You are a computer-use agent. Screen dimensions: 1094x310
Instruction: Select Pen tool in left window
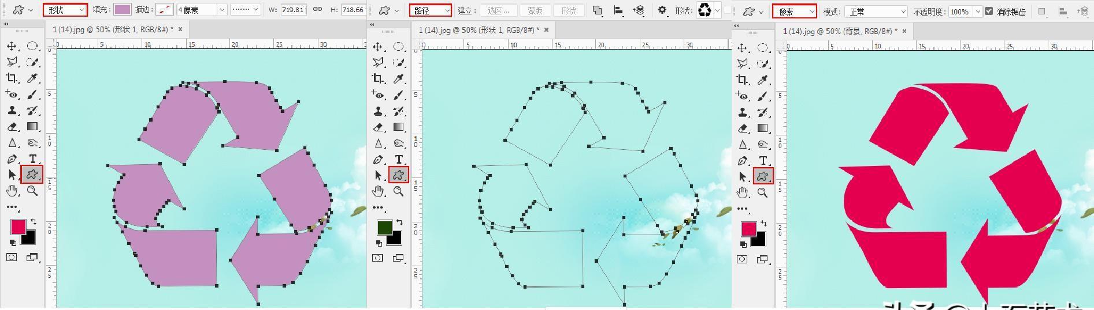tap(12, 159)
